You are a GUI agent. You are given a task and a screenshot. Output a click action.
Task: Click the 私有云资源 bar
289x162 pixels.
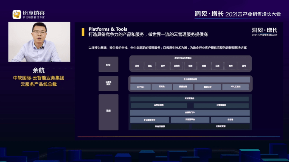(160, 127)
